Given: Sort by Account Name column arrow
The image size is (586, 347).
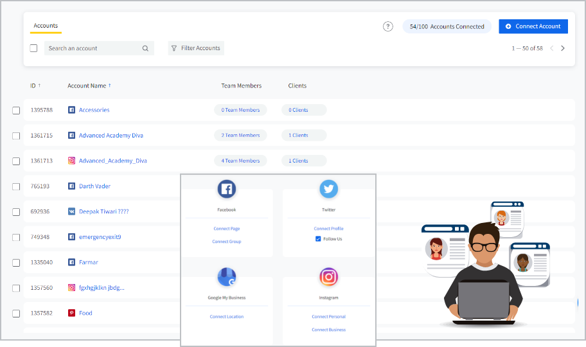Looking at the screenshot, I should pyautogui.click(x=109, y=85).
